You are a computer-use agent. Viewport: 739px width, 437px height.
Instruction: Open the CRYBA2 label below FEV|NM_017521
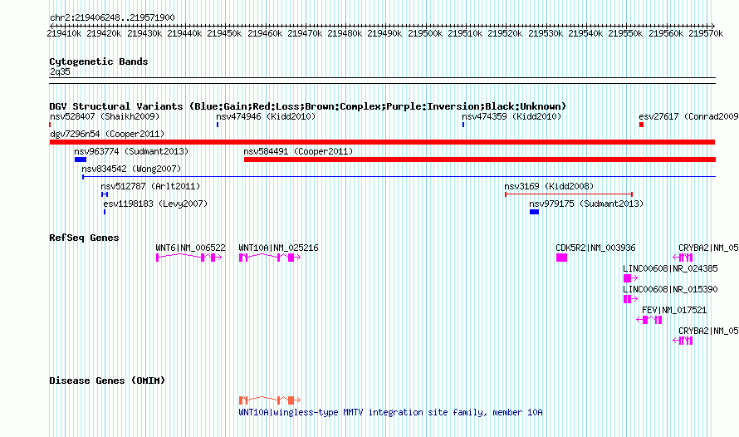[x=708, y=331]
